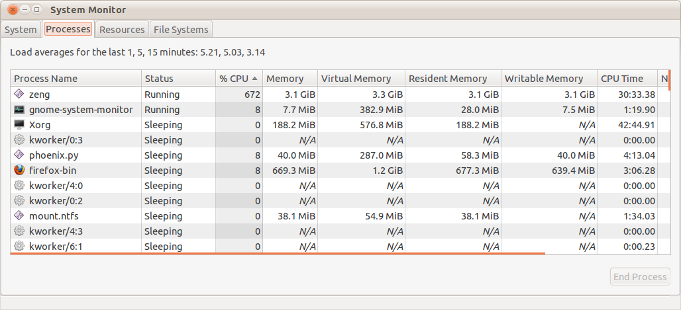Click the 1:34.03 CPU time for mount.ntfs

[x=639, y=215]
